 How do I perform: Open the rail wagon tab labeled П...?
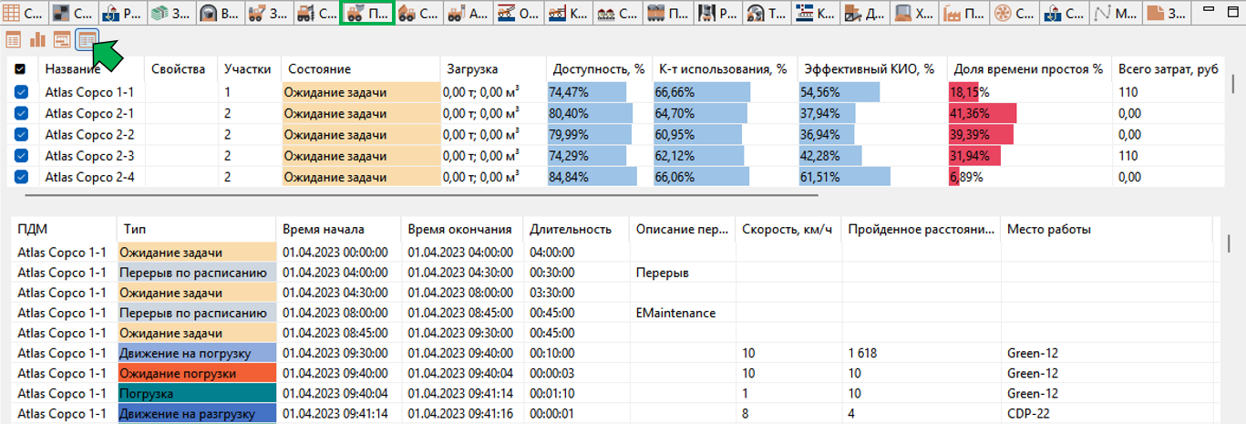point(666,14)
